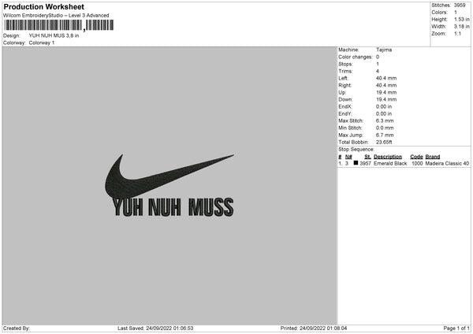Click the 'Code' column header

416,157
